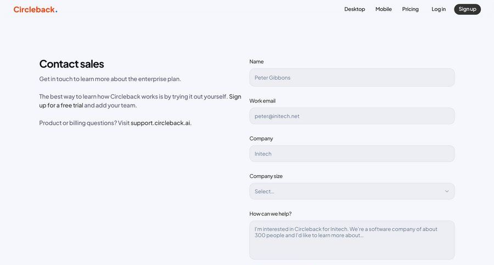Open the Desktop nav item

pos(355,9)
